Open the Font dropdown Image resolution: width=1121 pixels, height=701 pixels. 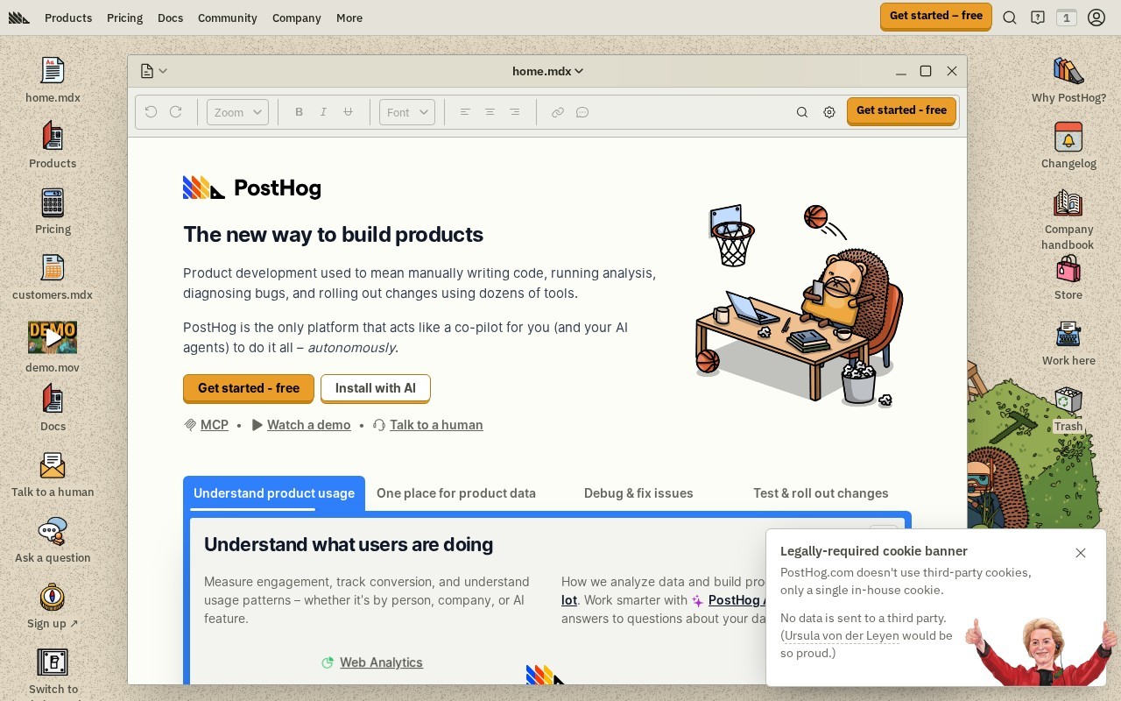click(407, 112)
